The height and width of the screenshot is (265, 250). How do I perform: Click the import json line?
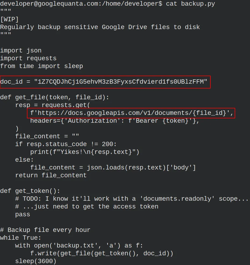(21, 51)
